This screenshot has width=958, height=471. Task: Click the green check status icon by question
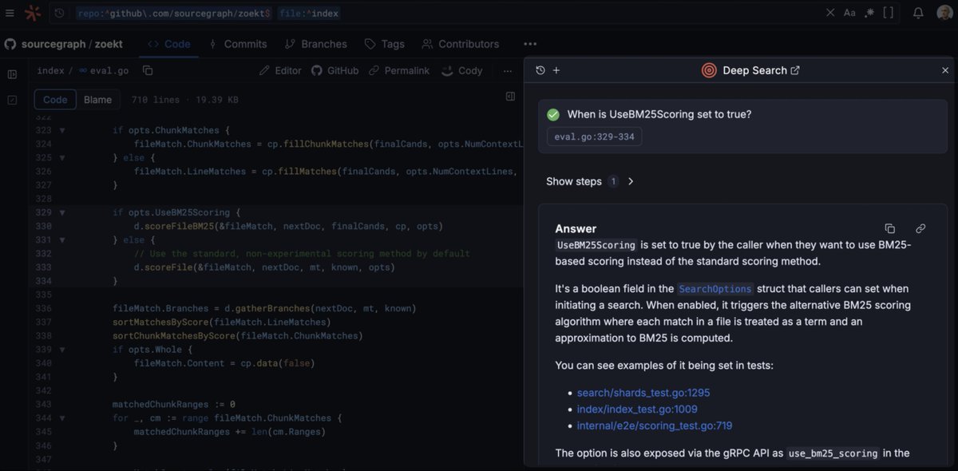point(553,114)
